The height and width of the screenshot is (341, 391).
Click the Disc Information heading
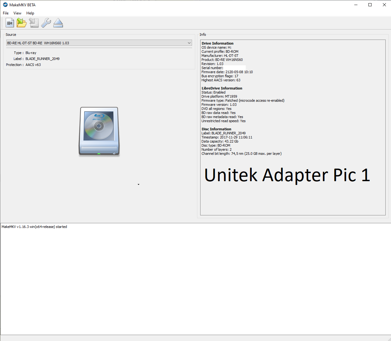[216, 129]
